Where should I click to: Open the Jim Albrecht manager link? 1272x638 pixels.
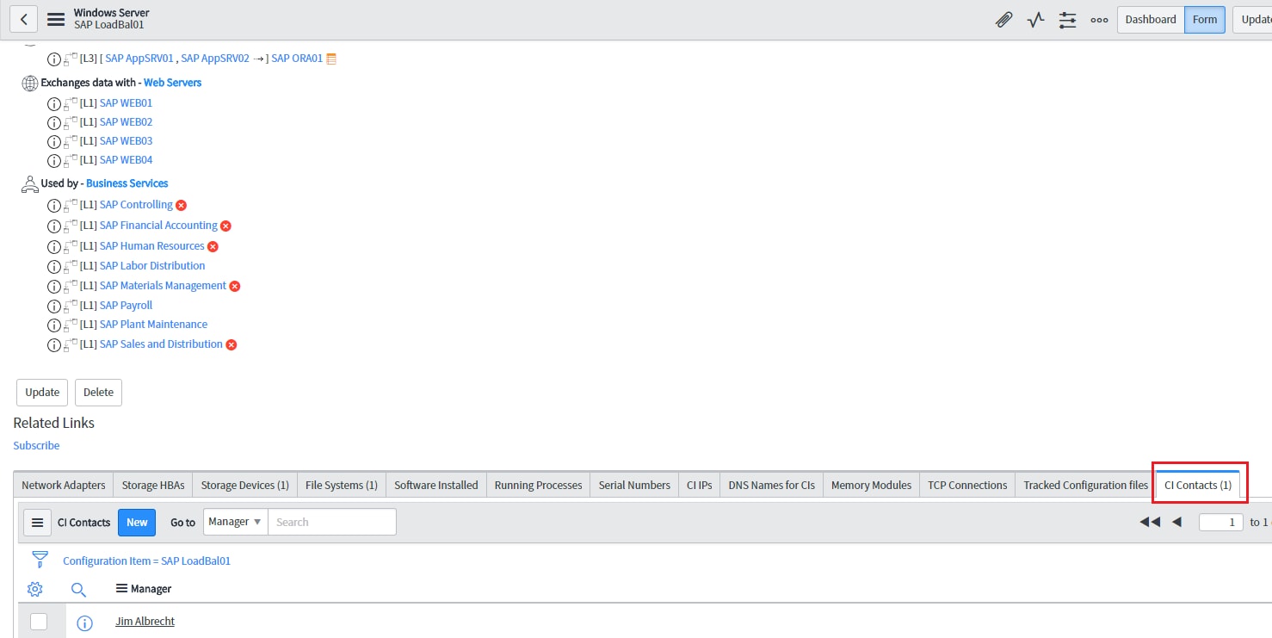145,622
